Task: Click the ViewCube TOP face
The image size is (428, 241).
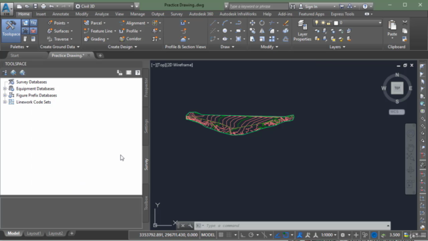Action: 397,88
